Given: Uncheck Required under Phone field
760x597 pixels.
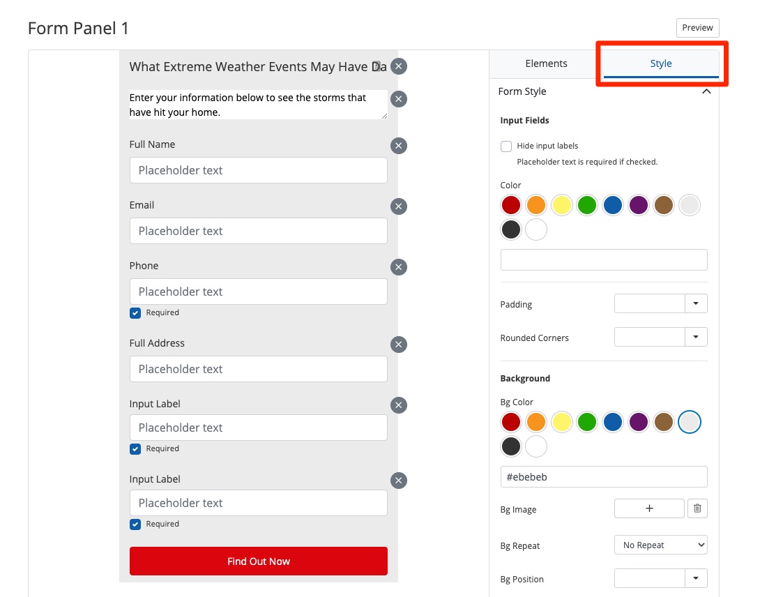Looking at the screenshot, I should coord(135,313).
